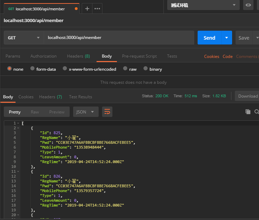
Task: Collapse the JSON array at line 1
Action: tap(18, 123)
